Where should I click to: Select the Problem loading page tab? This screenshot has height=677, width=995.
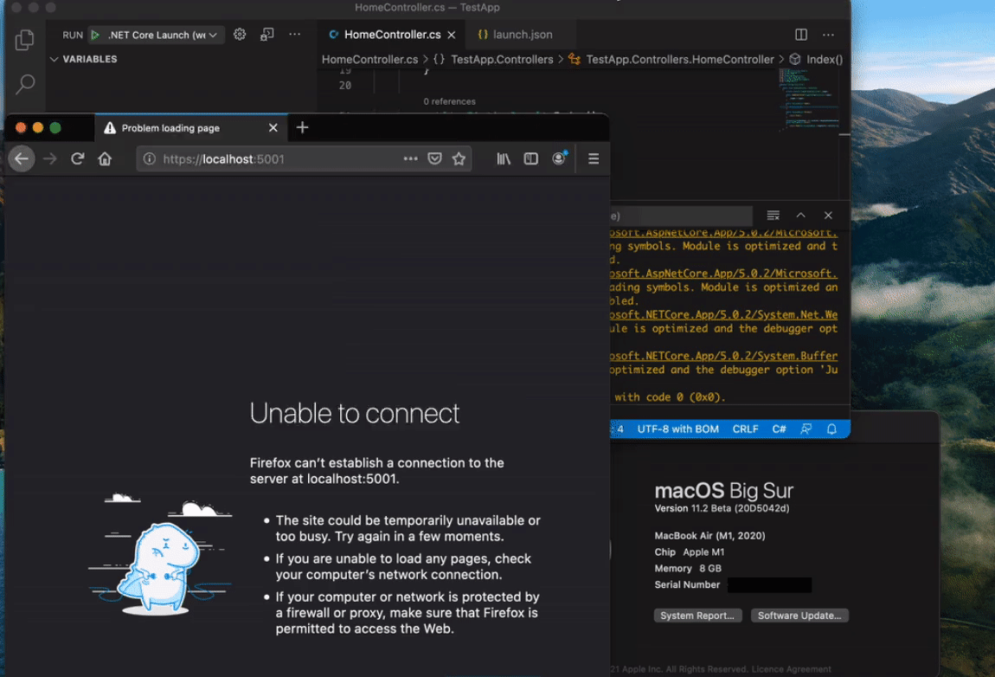tap(191, 127)
